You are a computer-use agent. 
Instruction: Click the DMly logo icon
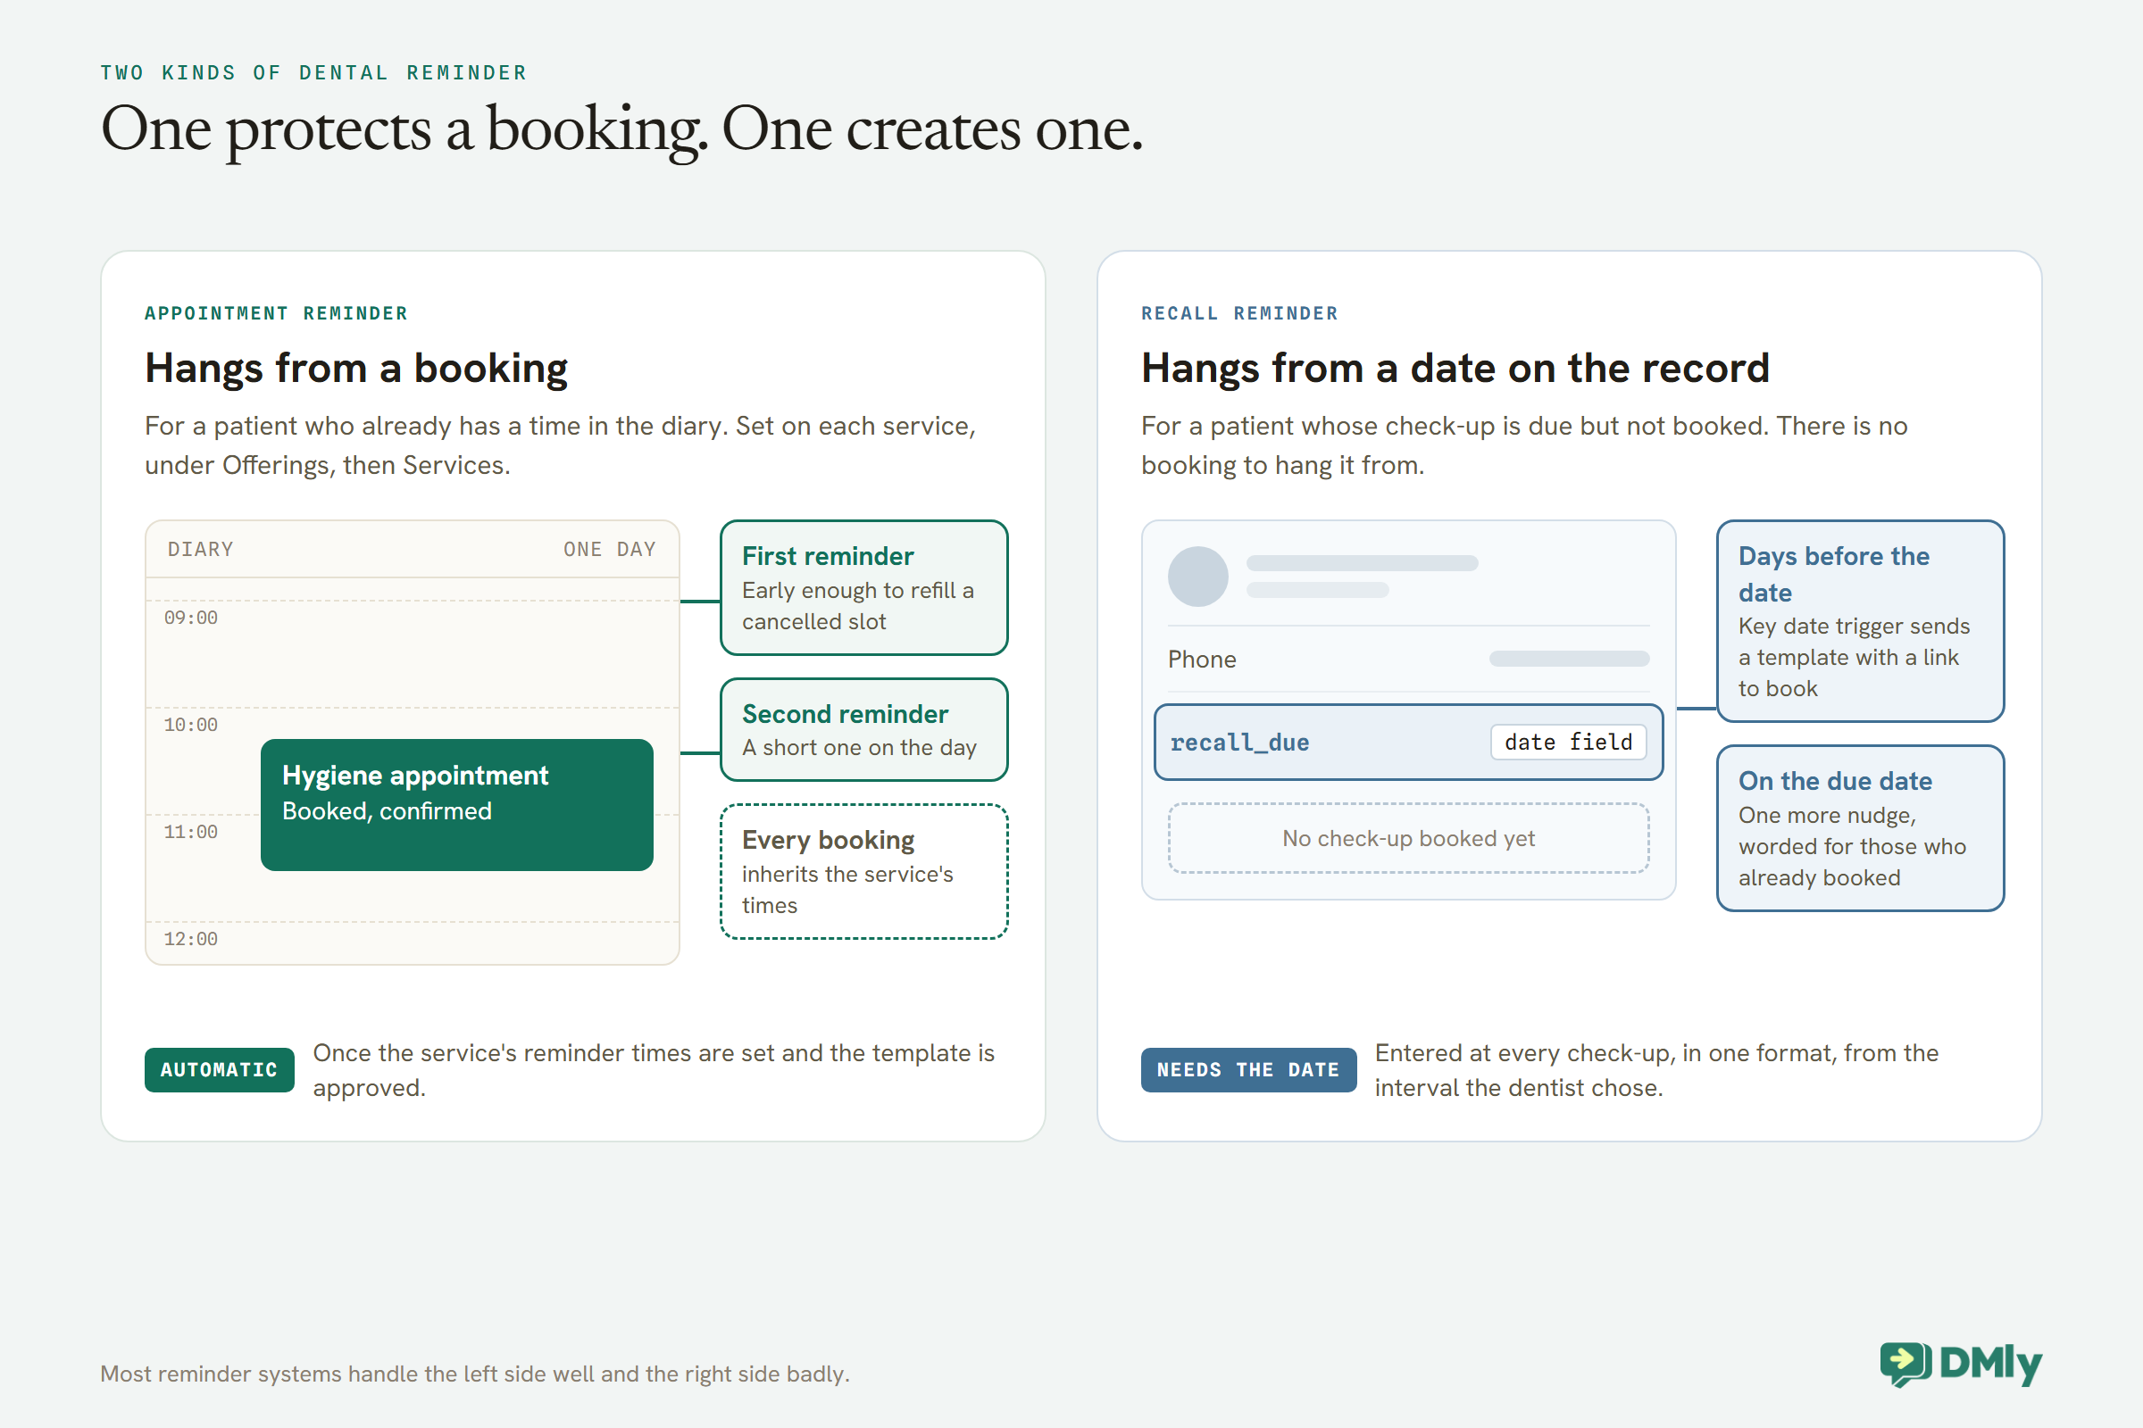[x=1905, y=1364]
